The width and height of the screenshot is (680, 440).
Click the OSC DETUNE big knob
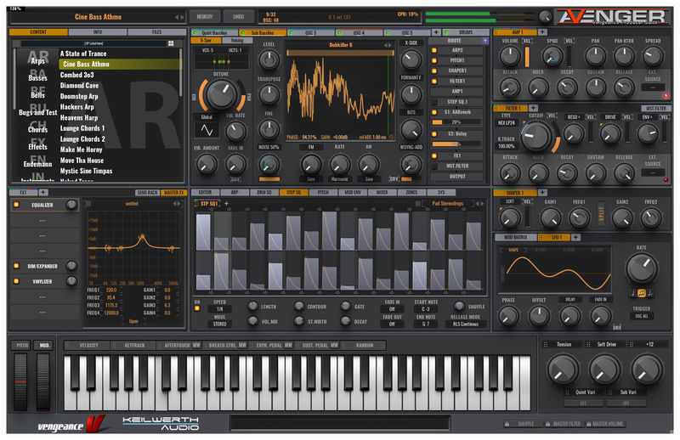click(x=222, y=94)
